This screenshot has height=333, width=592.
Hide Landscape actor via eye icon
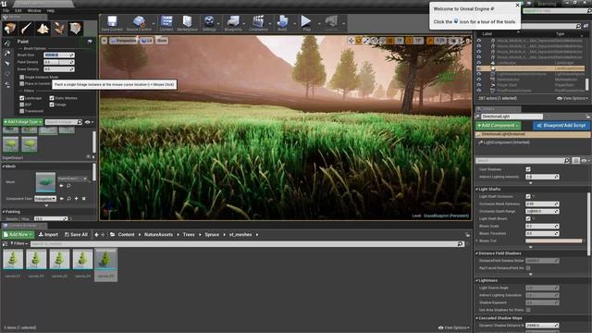coord(479,63)
